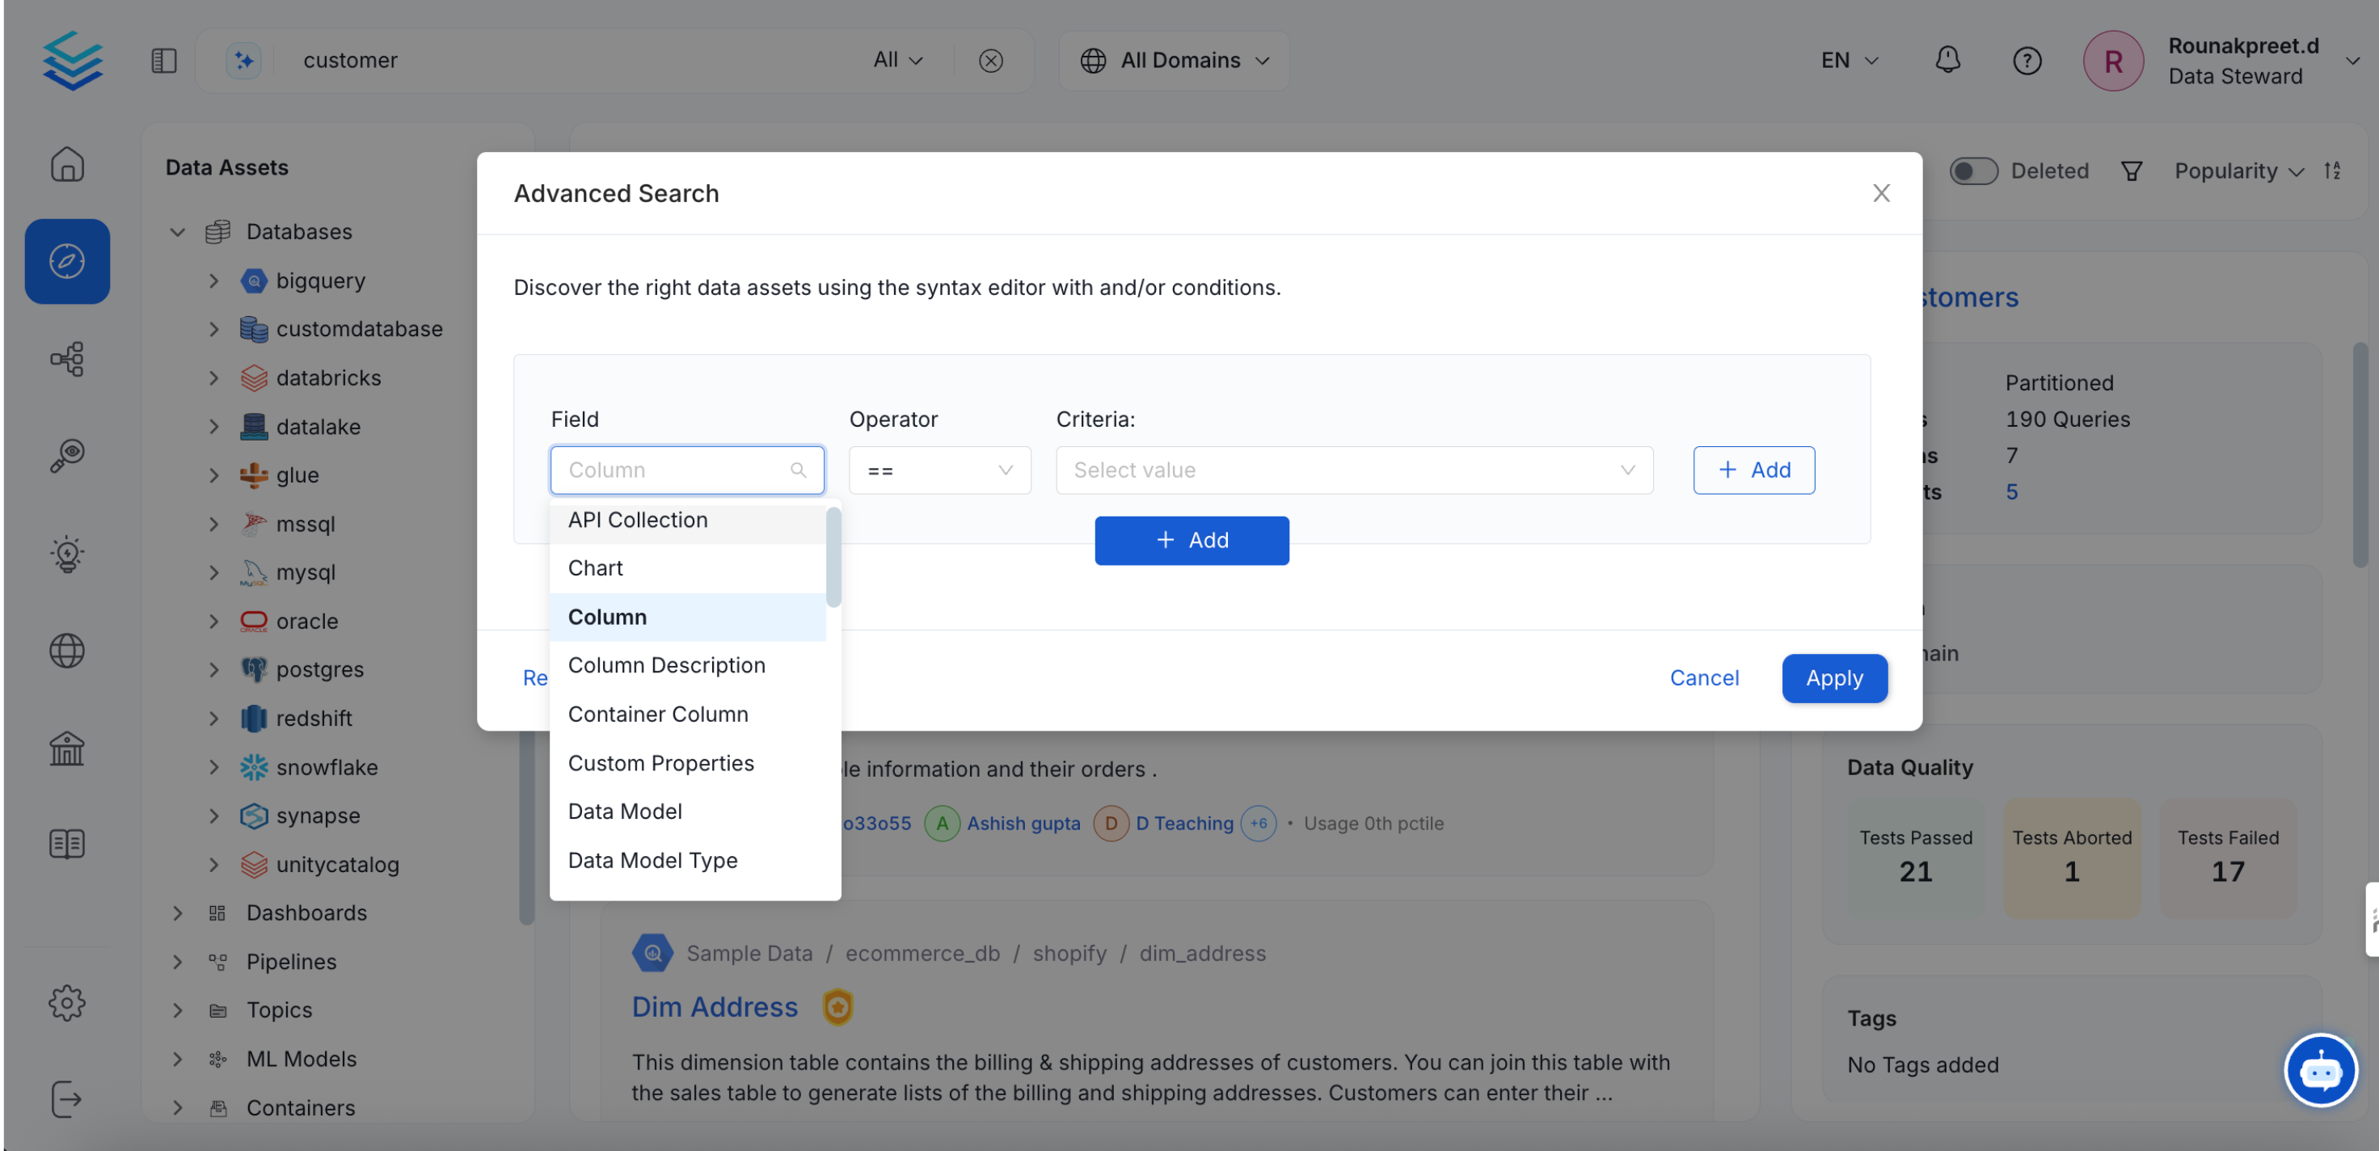
Task: Open the help question-mark icon
Action: click(2027, 60)
